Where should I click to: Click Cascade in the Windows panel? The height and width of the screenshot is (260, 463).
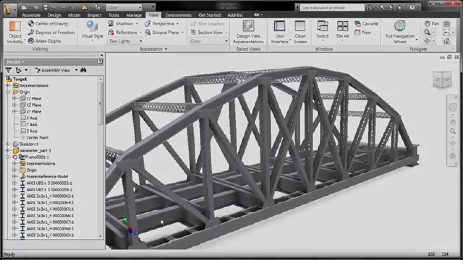click(366, 23)
